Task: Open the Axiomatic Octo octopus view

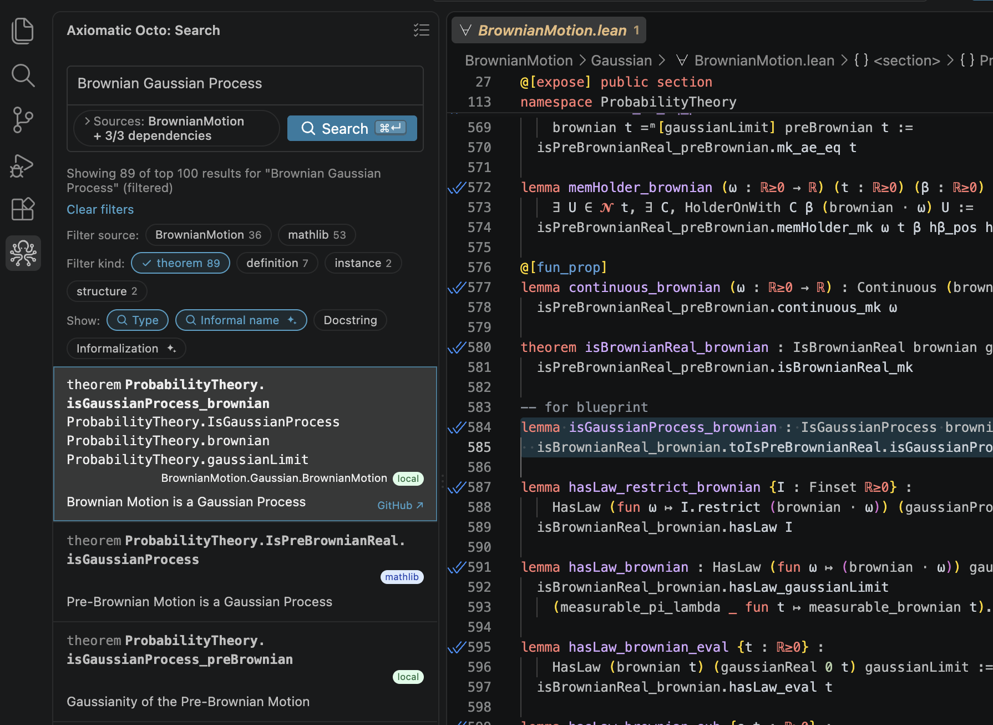Action: [x=23, y=253]
